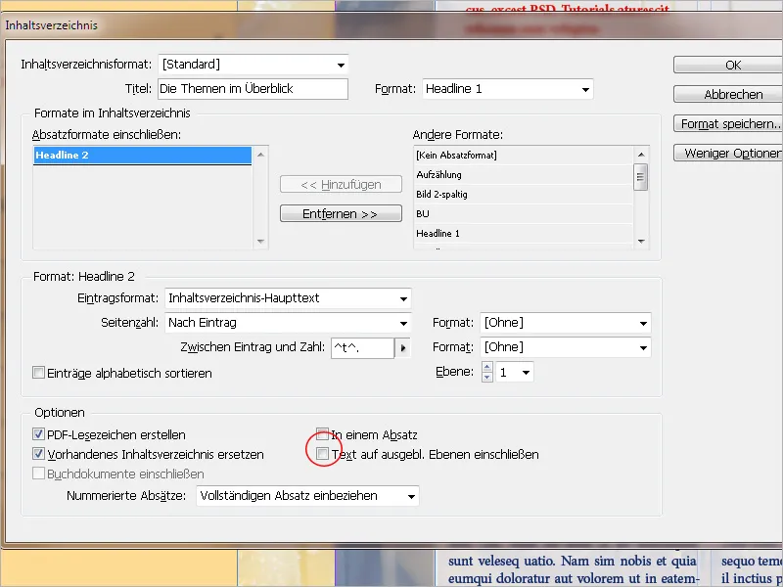Screen dimensions: 783x587
Task: Open Format dropdown next to Seitenzahl
Action: (x=566, y=323)
